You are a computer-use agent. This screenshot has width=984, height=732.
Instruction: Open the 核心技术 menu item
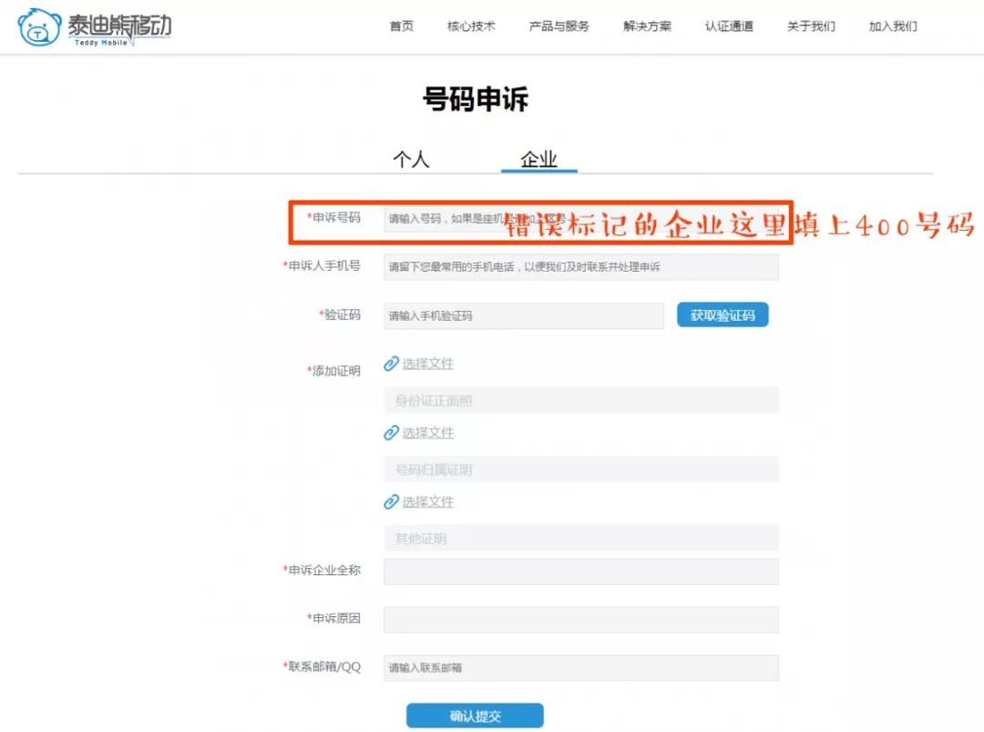[x=471, y=26]
